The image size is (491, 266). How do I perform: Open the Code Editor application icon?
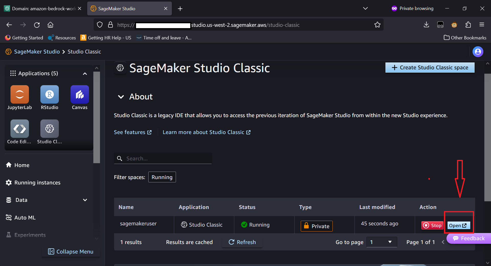(x=19, y=129)
